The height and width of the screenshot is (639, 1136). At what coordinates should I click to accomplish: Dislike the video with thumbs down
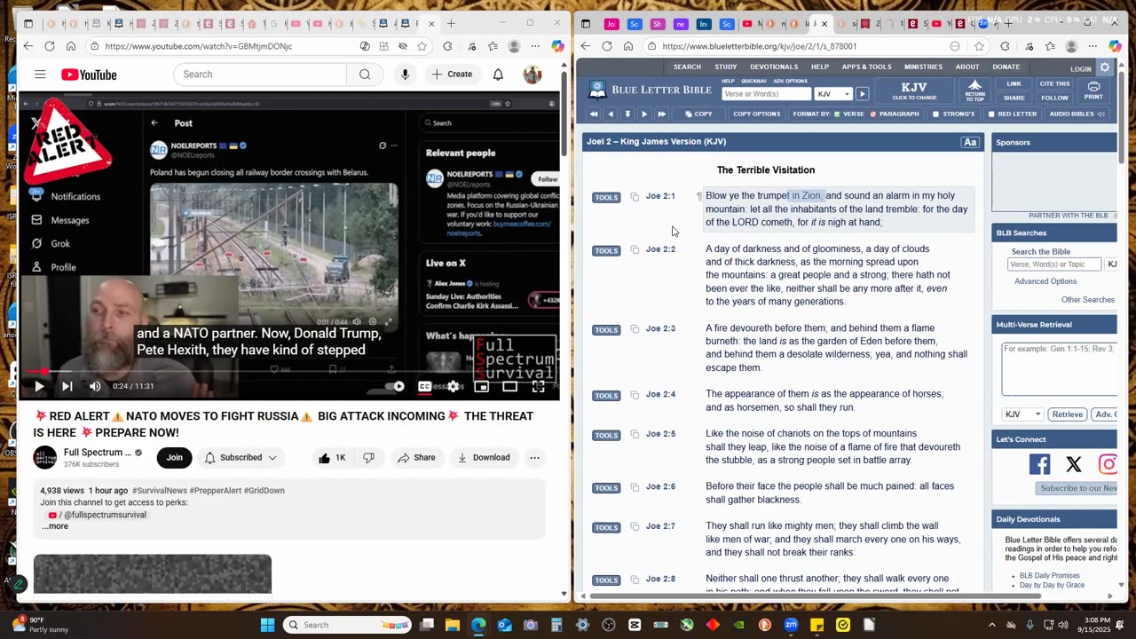[368, 458]
